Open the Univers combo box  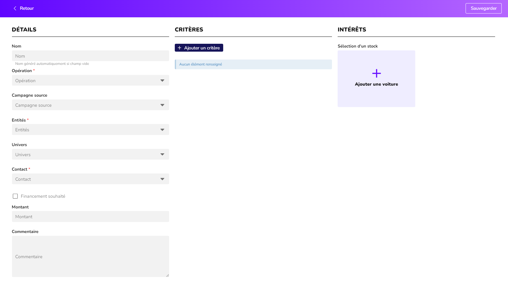point(90,155)
